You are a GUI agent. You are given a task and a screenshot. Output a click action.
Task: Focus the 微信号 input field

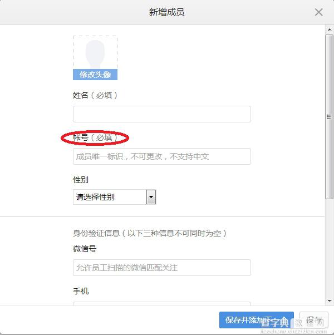click(x=162, y=268)
